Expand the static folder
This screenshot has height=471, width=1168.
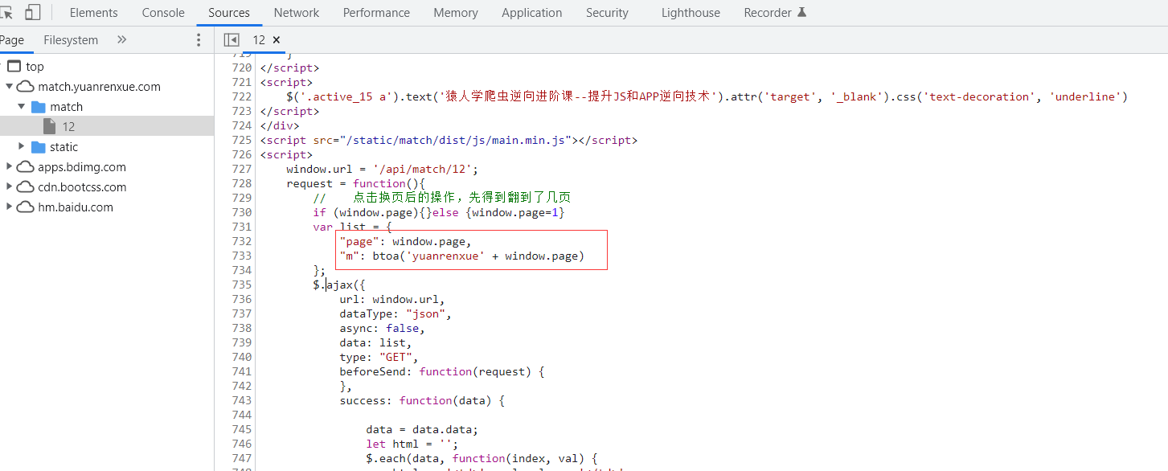pos(22,147)
